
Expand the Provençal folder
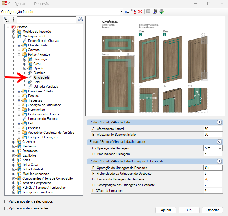(25, 59)
